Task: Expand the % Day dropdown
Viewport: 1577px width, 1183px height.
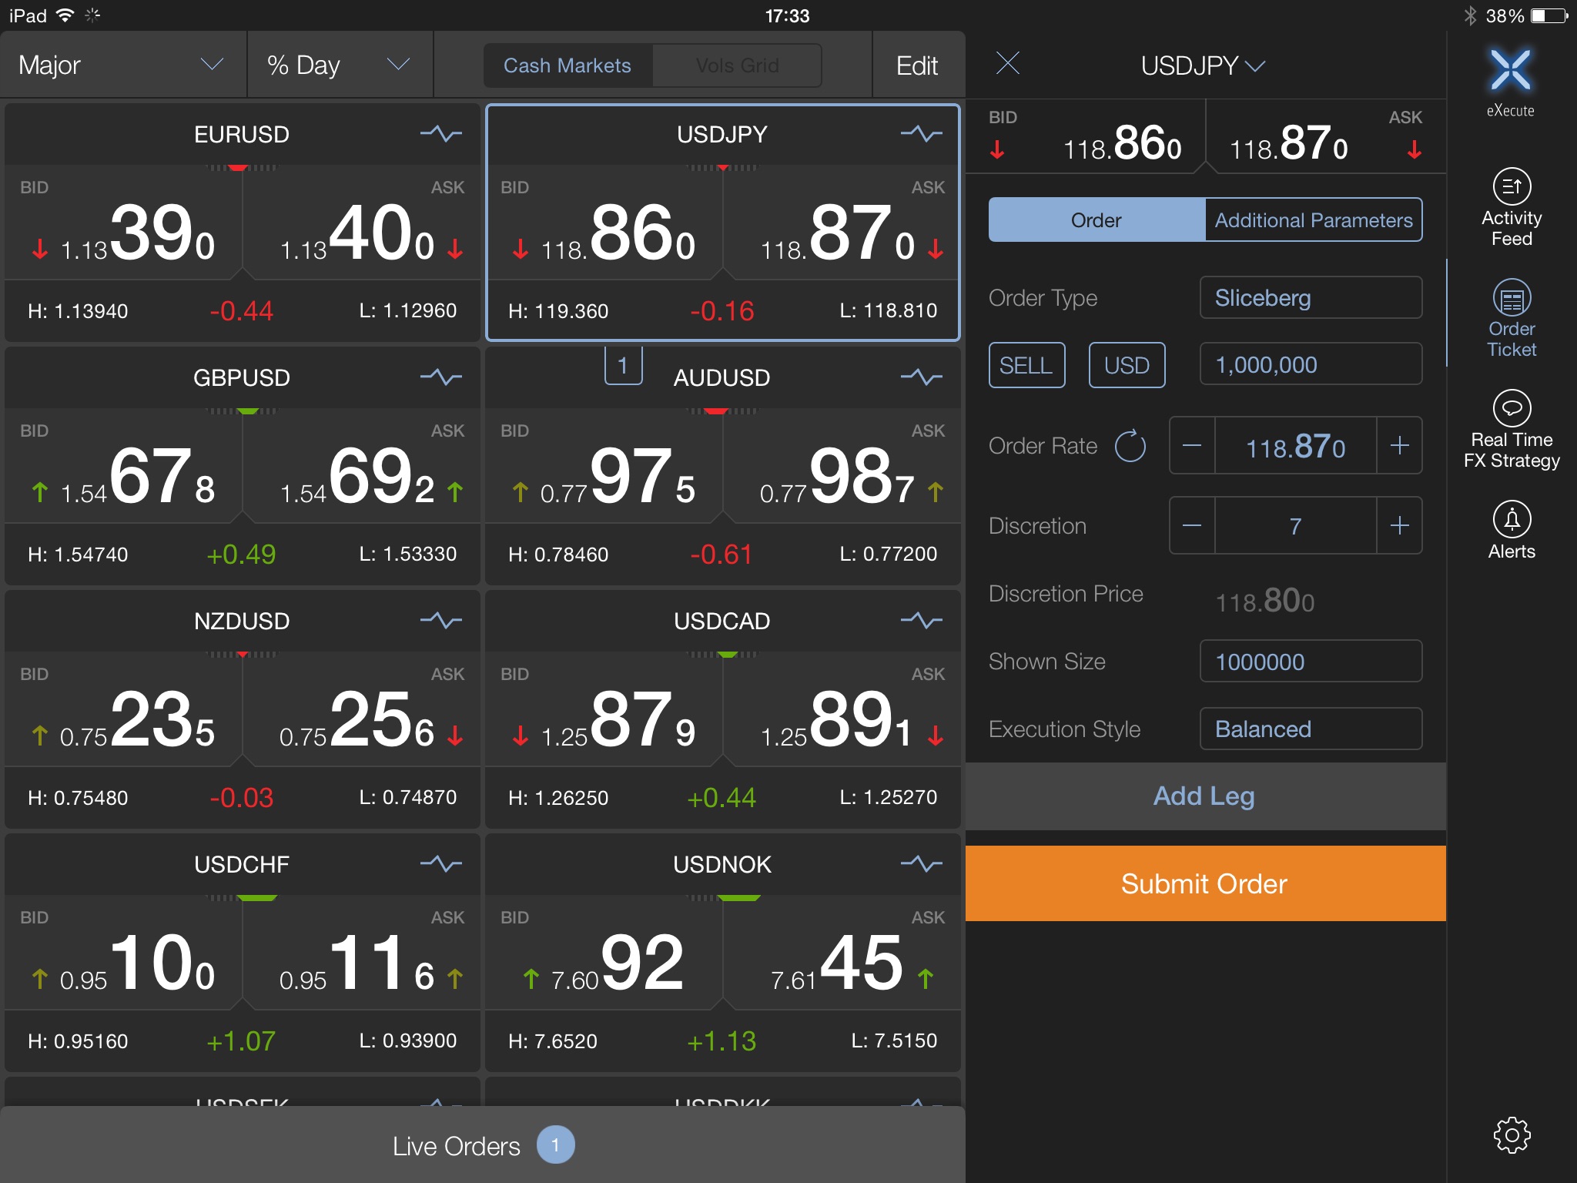Action: click(x=339, y=65)
